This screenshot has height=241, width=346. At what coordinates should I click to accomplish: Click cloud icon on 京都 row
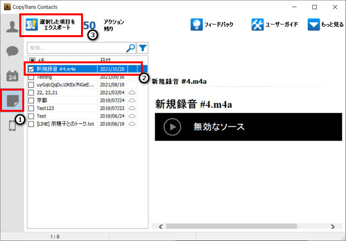132,100
